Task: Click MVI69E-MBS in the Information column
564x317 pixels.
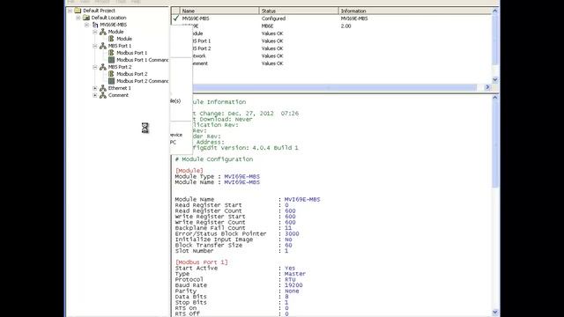Action: click(354, 18)
